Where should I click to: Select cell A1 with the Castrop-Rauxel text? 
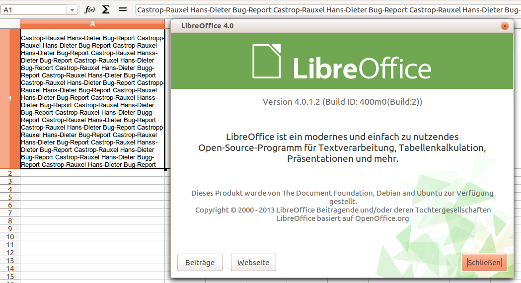(92, 99)
